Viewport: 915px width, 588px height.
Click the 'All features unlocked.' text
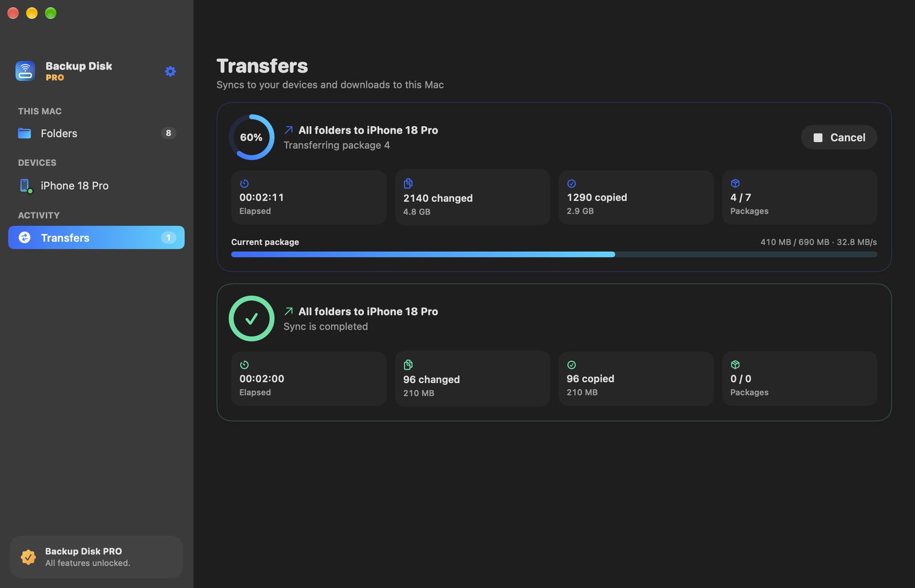87,563
